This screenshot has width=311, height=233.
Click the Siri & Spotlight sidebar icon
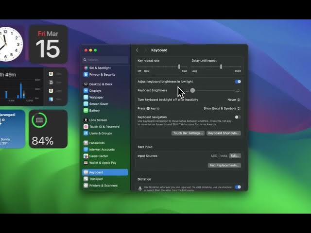click(86, 68)
